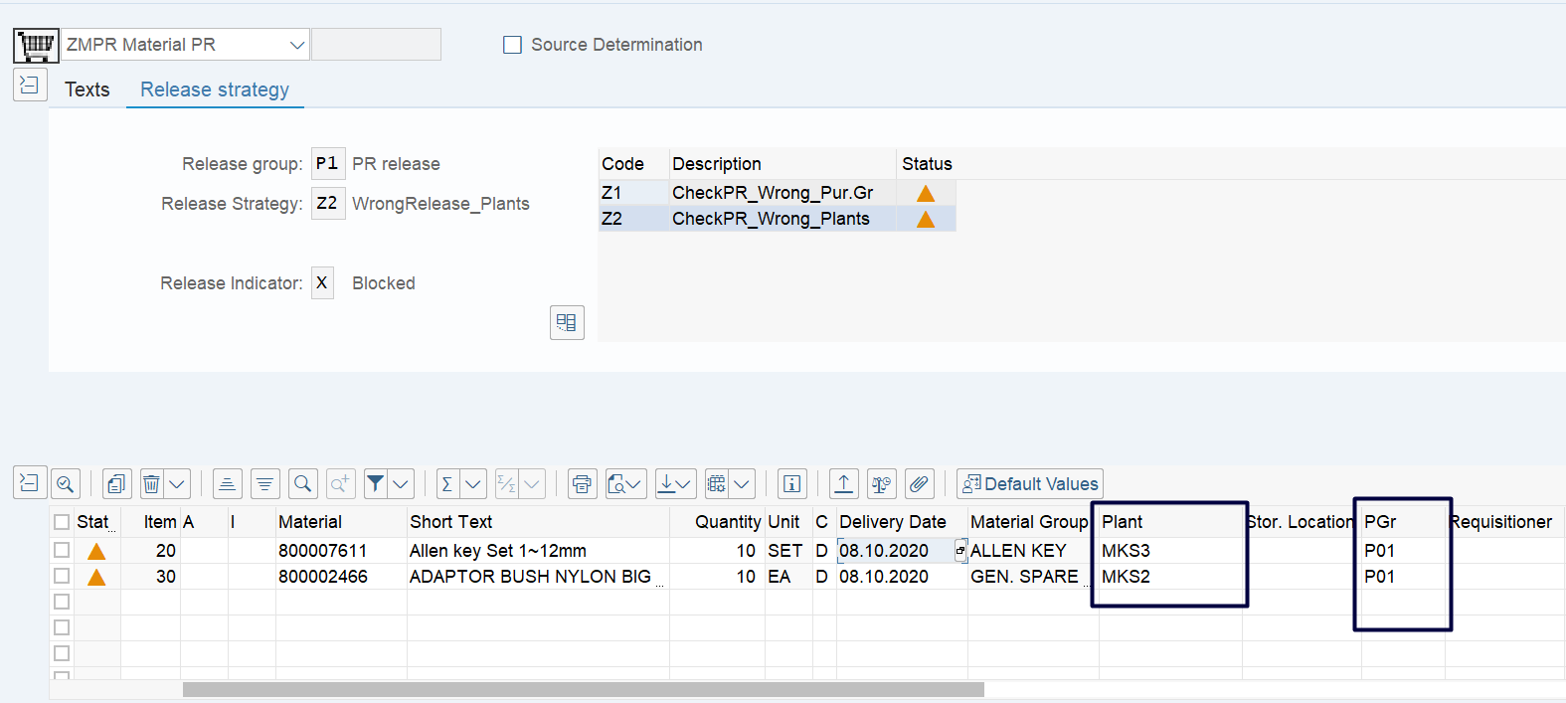The image size is (1566, 703).
Task: Click the sort ascending icon
Action: pos(228,484)
